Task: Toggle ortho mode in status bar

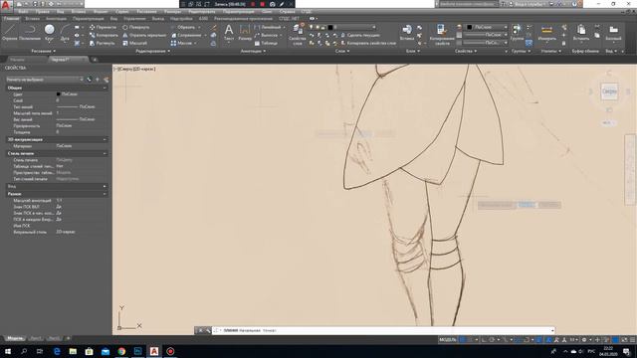Action: [484, 340]
